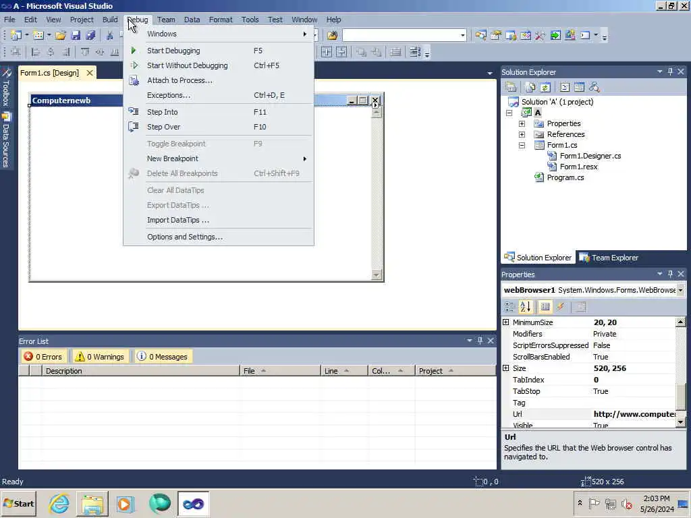Click the Windows Start button
Viewport: 691px width, 518px height.
(x=18, y=503)
